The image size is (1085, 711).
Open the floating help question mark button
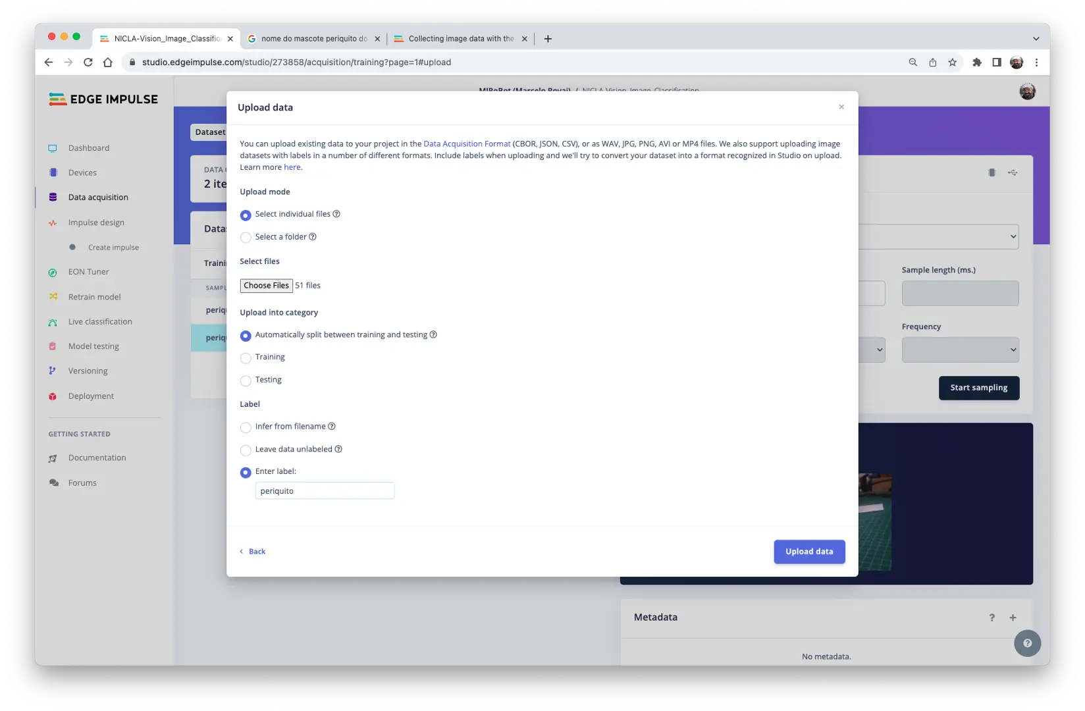[1027, 643]
